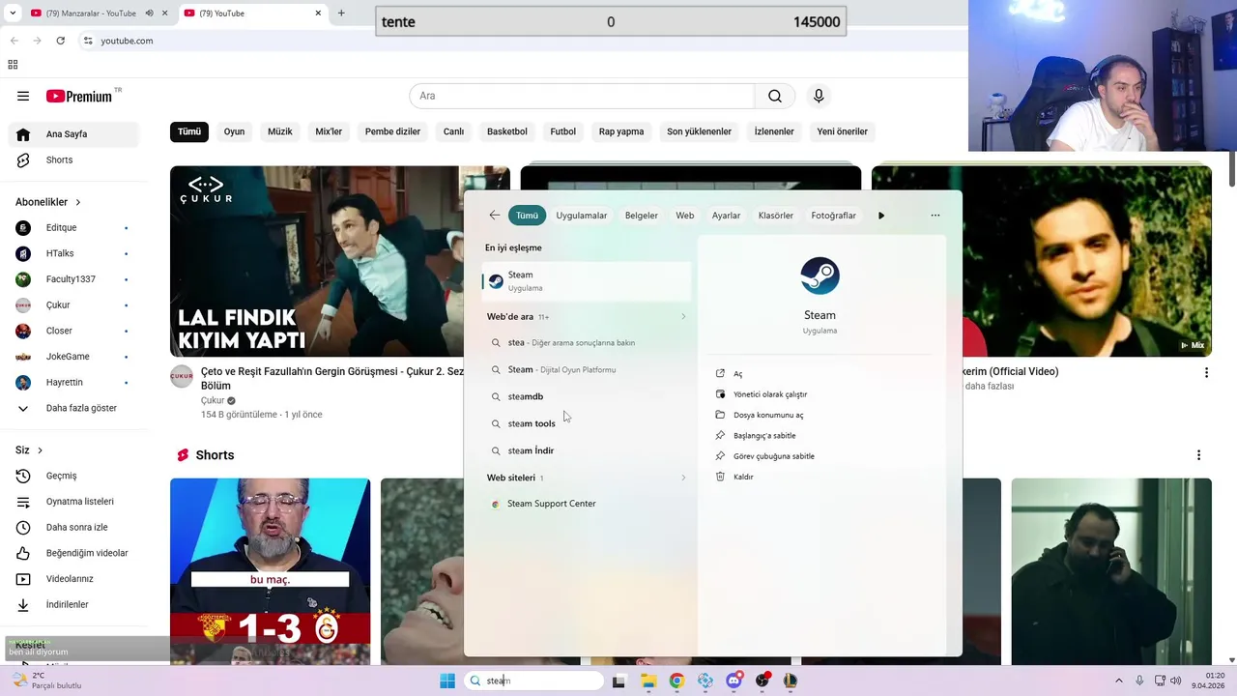The width and height of the screenshot is (1237, 696).
Task: Reload the page with the browser refresh button
Action: coord(61,41)
